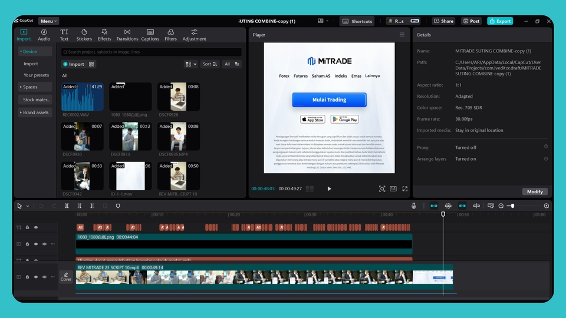This screenshot has width=566, height=318.
Task: Open the Shortcuts panel
Action: point(357,21)
